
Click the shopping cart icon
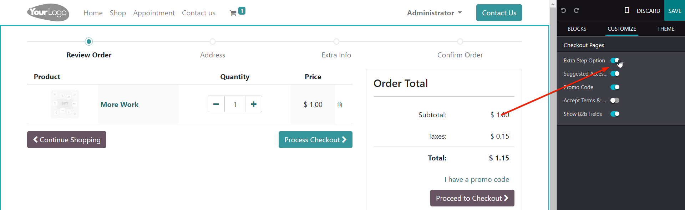tap(233, 13)
